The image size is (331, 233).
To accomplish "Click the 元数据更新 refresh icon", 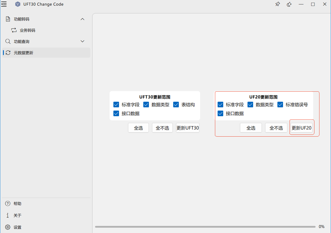I will 8,53.
